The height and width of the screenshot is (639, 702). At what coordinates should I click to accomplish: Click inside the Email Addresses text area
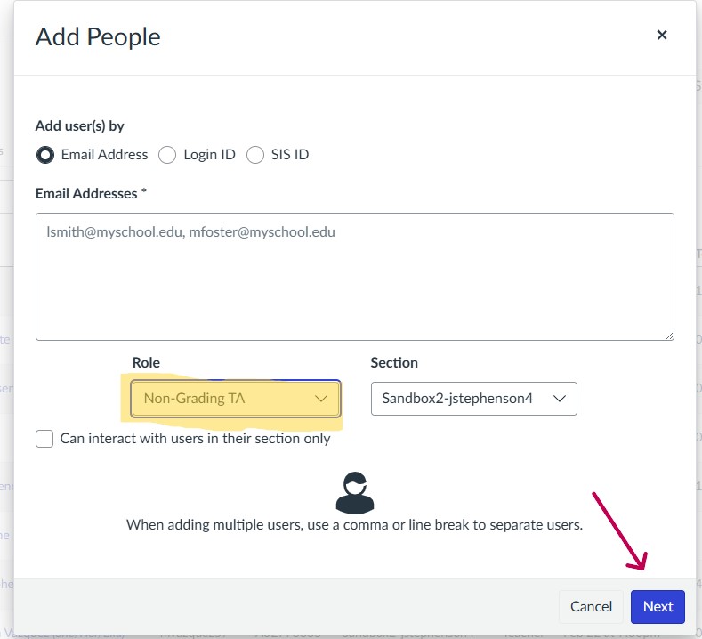[x=354, y=276]
